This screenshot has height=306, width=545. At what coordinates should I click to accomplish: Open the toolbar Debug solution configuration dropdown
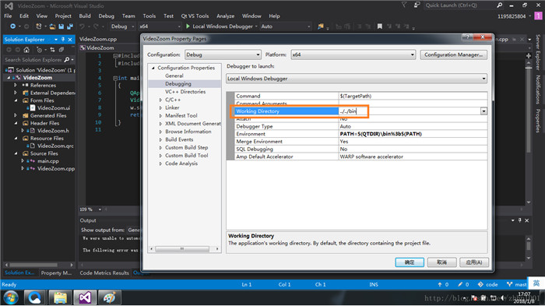(123, 26)
